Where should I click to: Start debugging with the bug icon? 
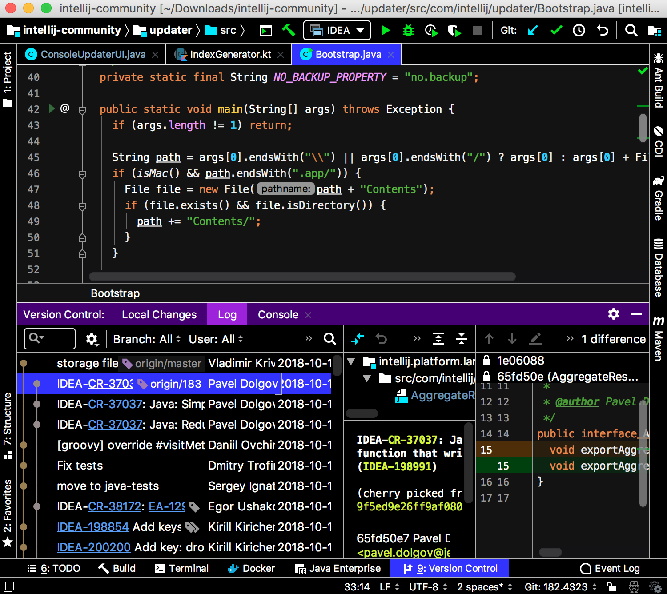pyautogui.click(x=408, y=30)
